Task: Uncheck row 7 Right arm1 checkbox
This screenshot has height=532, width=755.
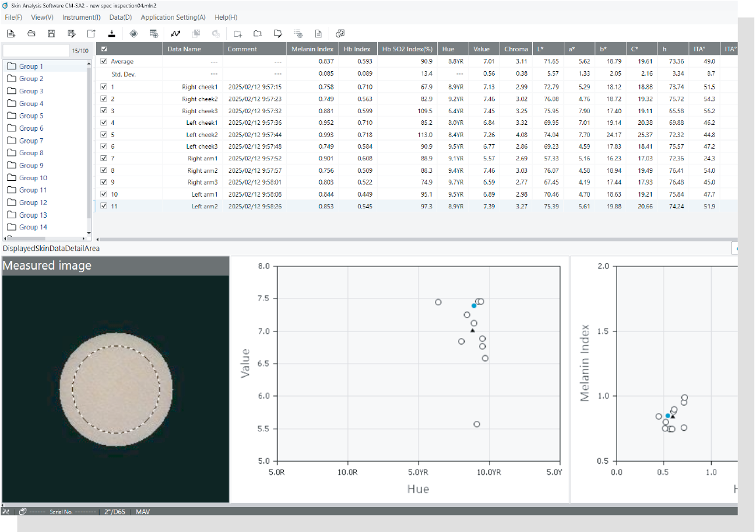Action: 104,158
